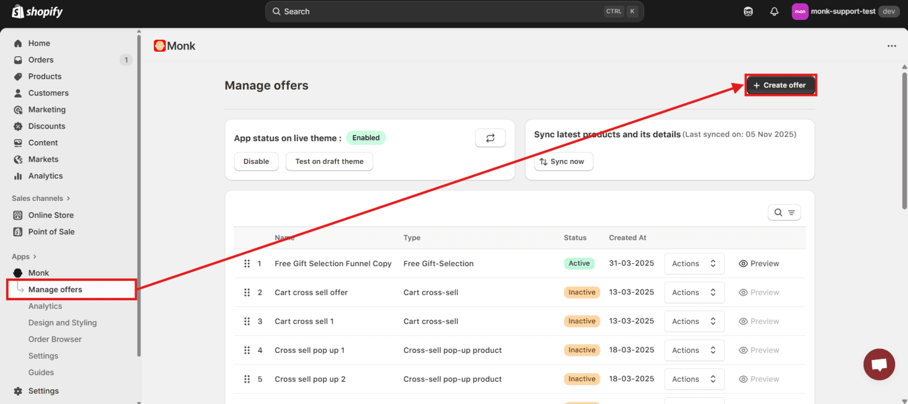The height and width of the screenshot is (404, 908).
Task: Click the Shopify logo
Action: pyautogui.click(x=37, y=11)
